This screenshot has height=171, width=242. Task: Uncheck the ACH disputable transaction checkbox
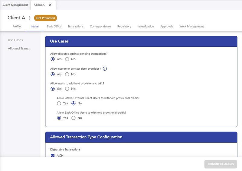53,155
